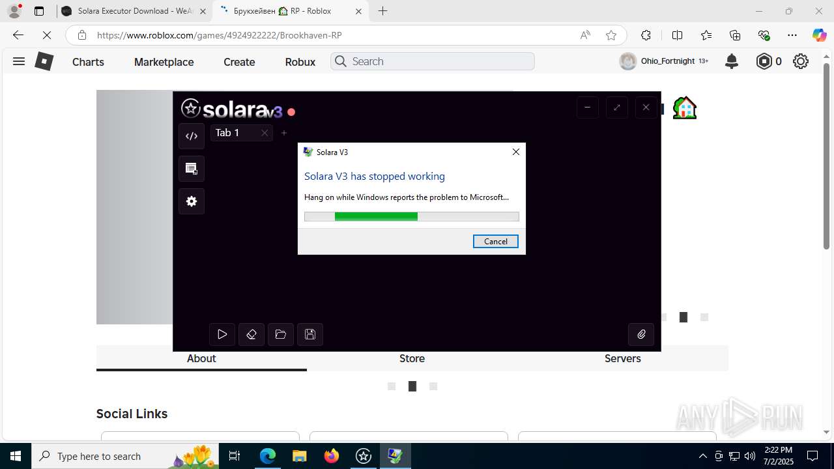The image size is (834, 469).
Task: Close Tab 1 in Solara
Action: click(x=265, y=133)
